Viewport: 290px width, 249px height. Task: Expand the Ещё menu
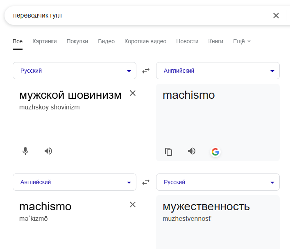coord(242,41)
